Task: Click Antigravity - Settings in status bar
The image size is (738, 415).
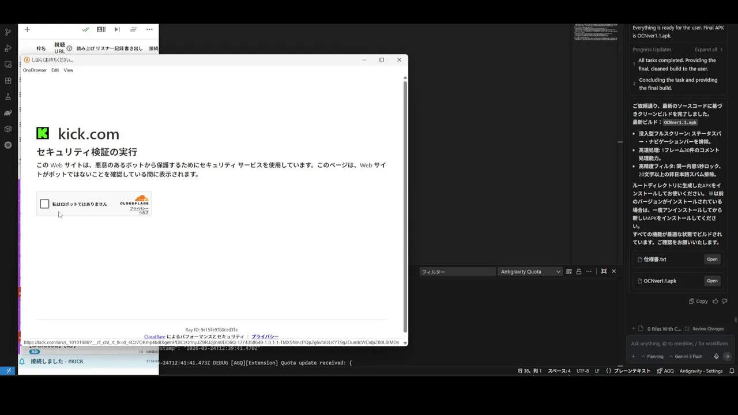Action: point(701,371)
